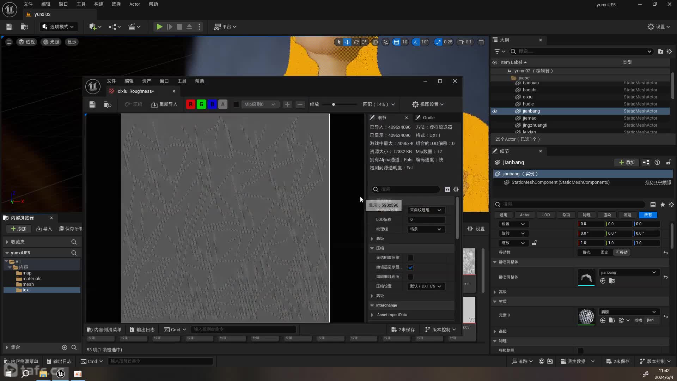
Task: Set mobility to Static
Action: (587, 253)
